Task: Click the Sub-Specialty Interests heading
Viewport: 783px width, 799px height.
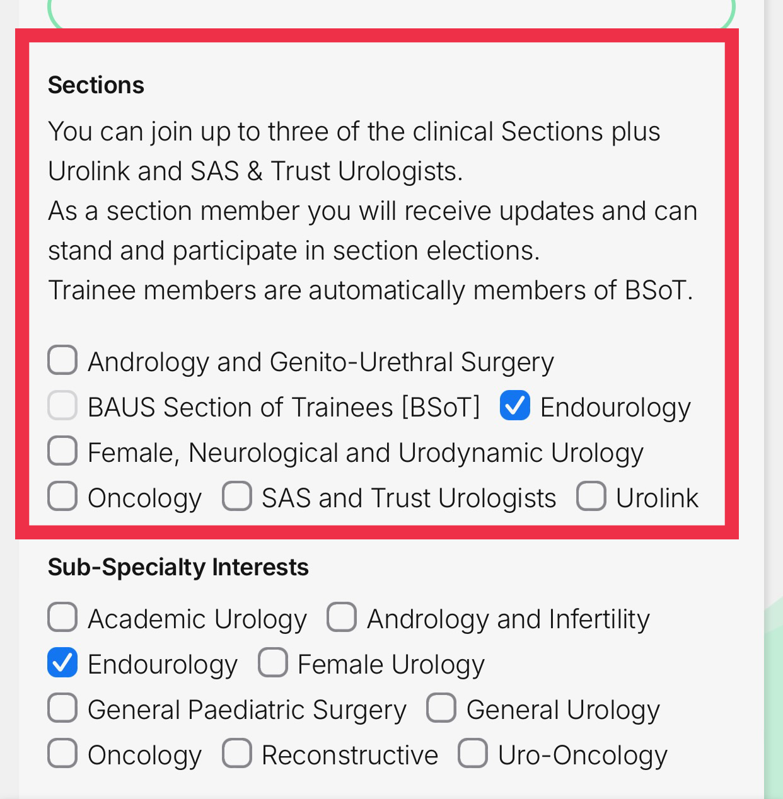Action: (x=178, y=567)
